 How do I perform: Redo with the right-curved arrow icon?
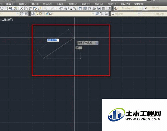point(52,8)
